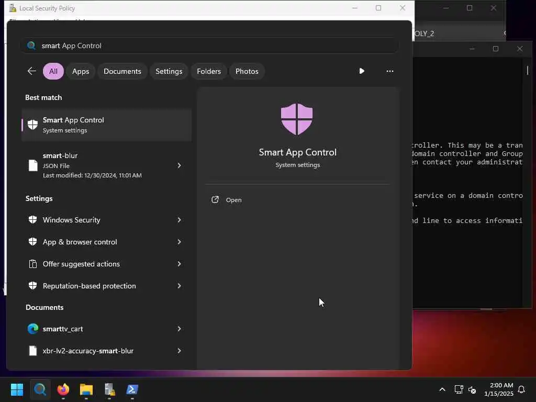Expand the smart-blur result chevron

pyautogui.click(x=179, y=165)
